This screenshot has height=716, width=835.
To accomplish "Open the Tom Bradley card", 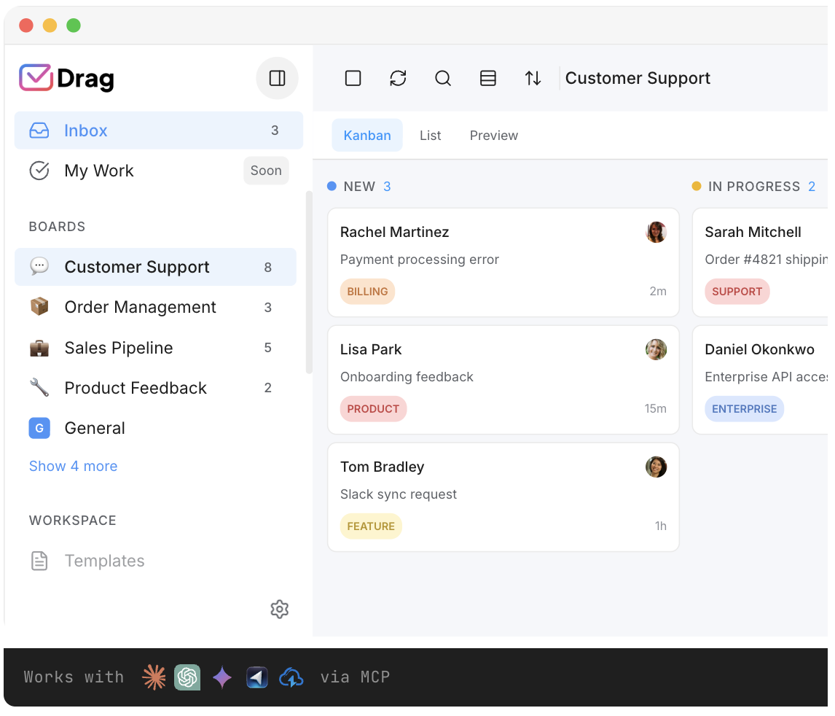I will [503, 497].
